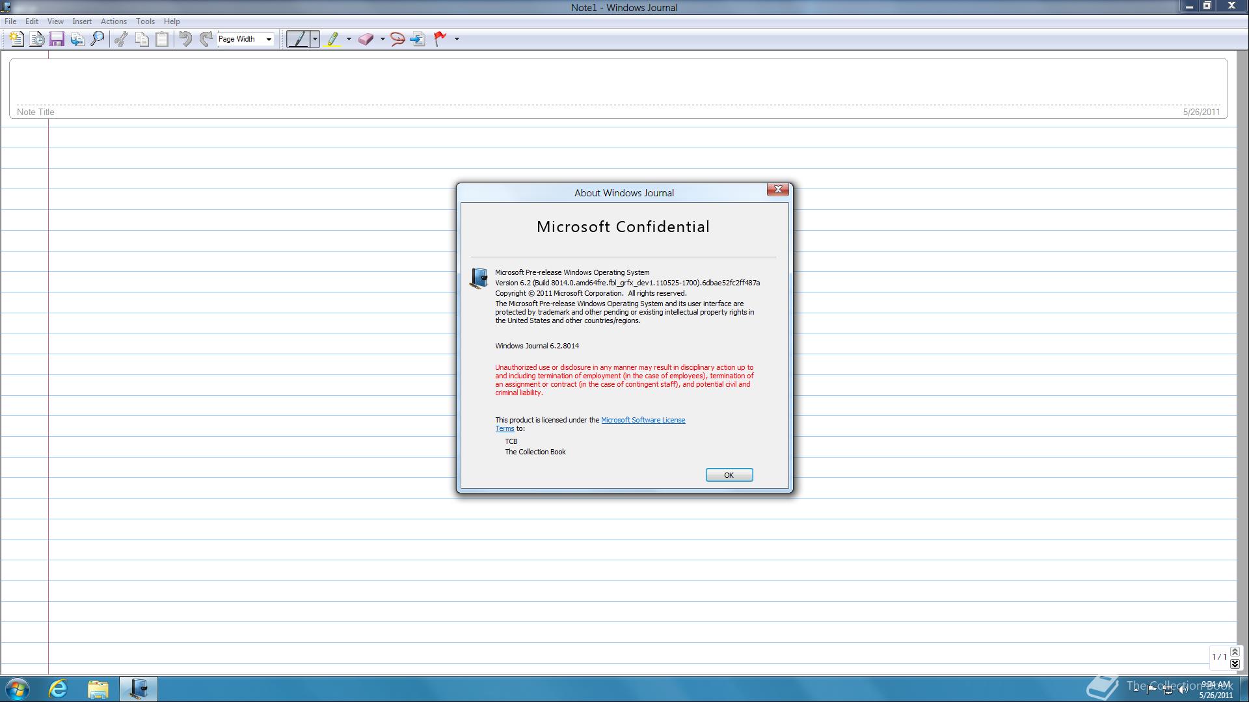Screen dimensions: 1249x702
Task: Click the Cut toolbar icon
Action: pyautogui.click(x=120, y=39)
